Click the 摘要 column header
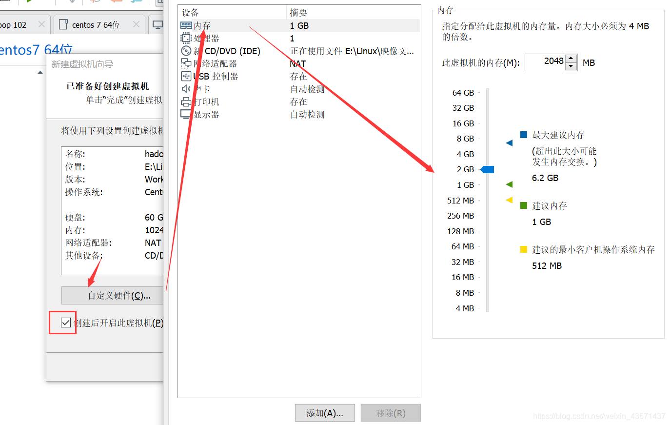 click(x=354, y=12)
